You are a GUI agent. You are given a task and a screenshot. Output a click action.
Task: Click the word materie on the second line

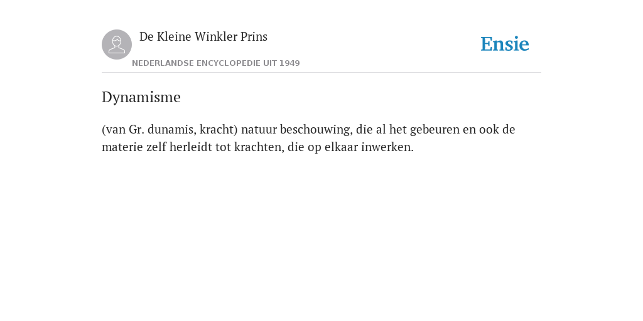point(122,147)
